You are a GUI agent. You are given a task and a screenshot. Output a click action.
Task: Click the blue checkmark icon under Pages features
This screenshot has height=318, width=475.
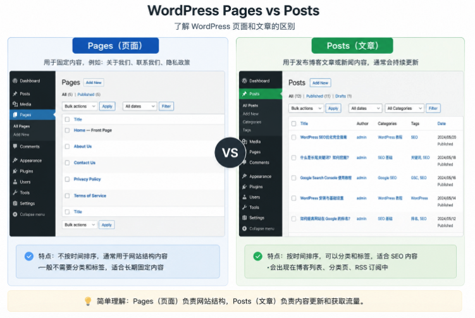click(x=29, y=256)
